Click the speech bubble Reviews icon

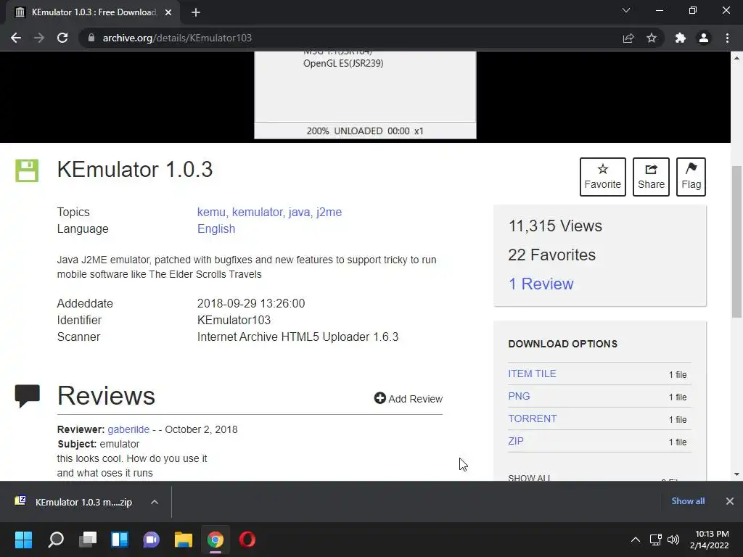click(27, 396)
